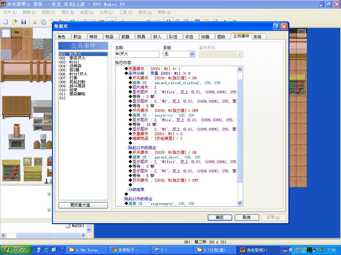Open the 工具 menu

126,12
